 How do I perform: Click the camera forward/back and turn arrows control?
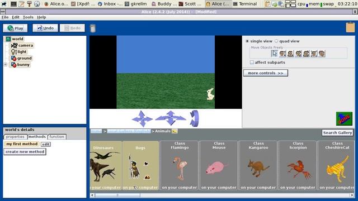(x=171, y=118)
